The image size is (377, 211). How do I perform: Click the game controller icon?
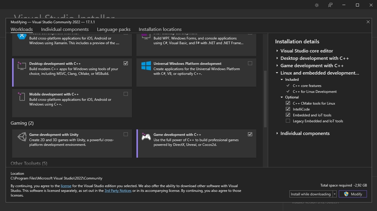pyautogui.click(x=146, y=137)
